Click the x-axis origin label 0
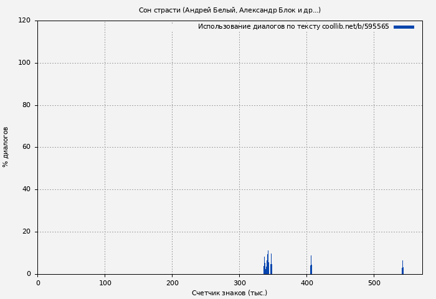The width and height of the screenshot is (436, 299). pyautogui.click(x=38, y=283)
